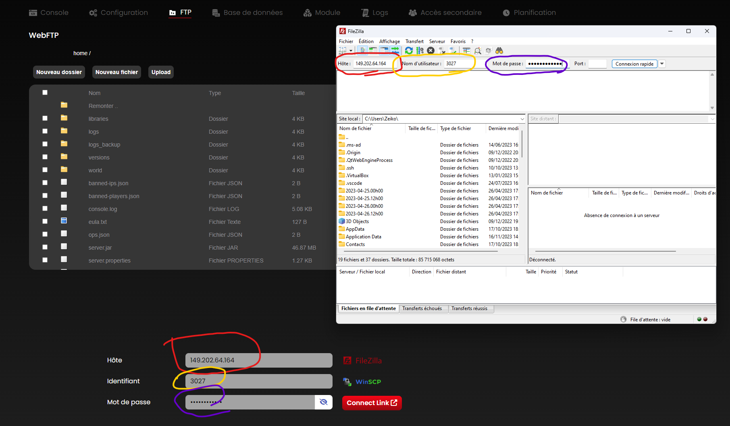Click the Connexion rapide button
The width and height of the screenshot is (730, 426).
634,64
